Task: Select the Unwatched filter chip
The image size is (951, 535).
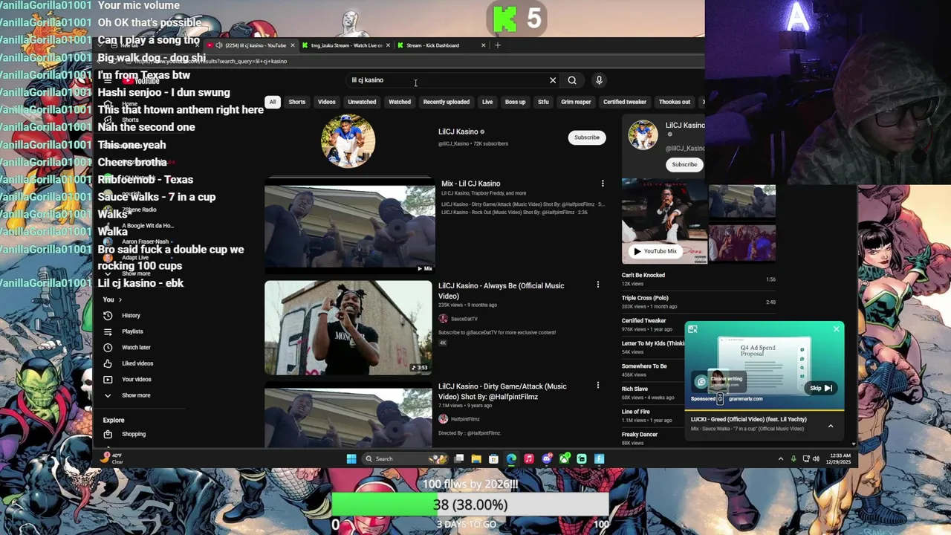Action: tap(362, 102)
